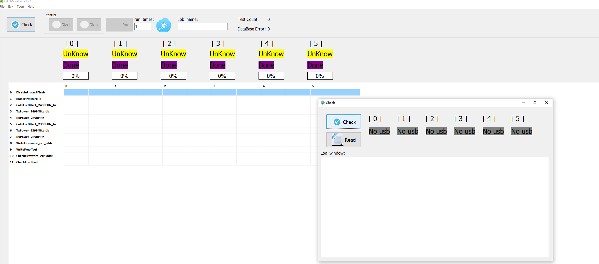Maximize the Check dialog window

tap(535, 103)
